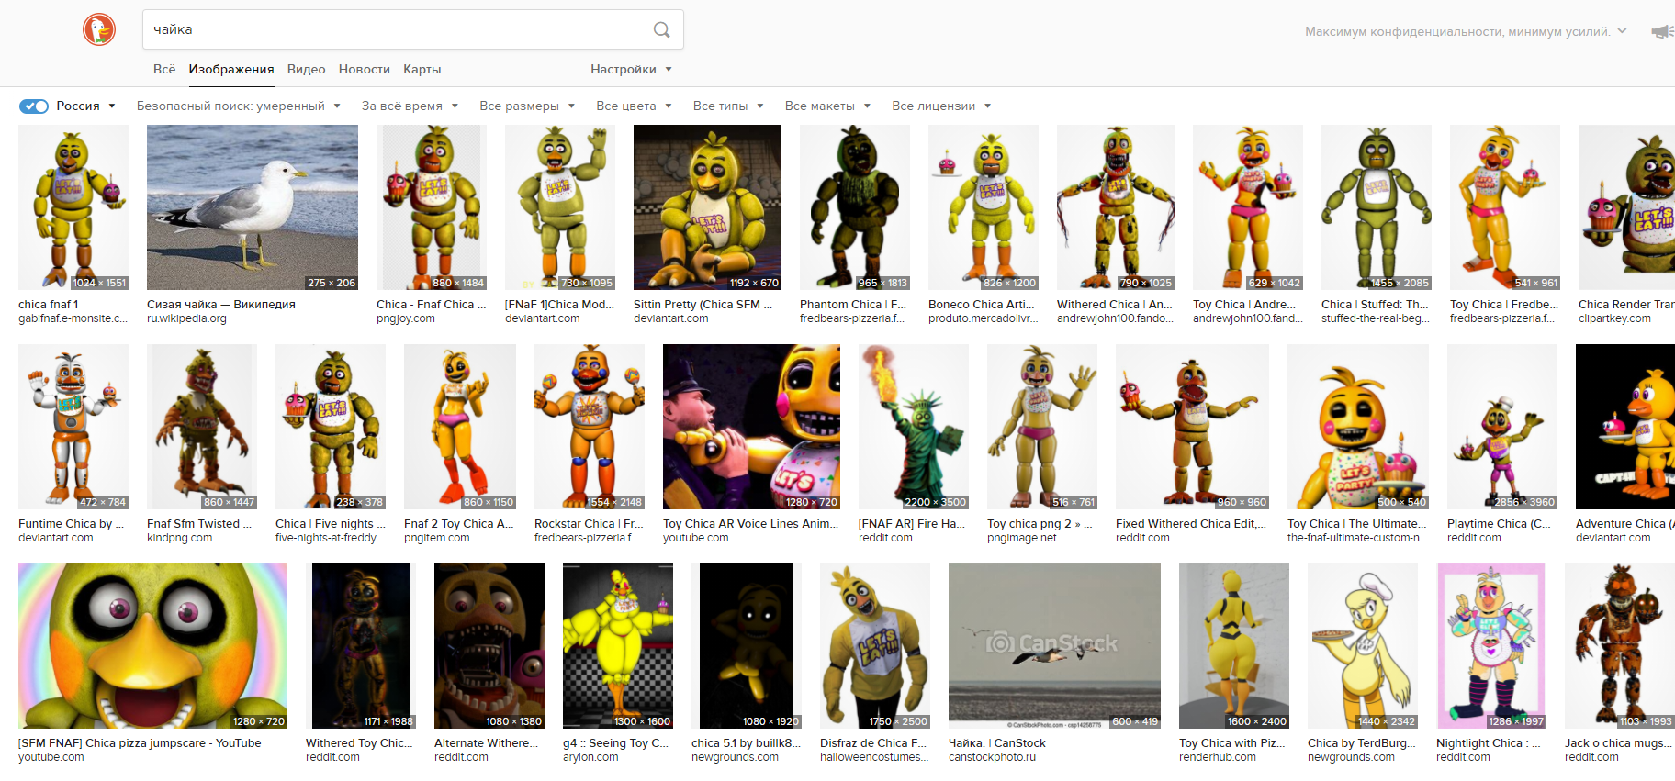Open the Seeing Toy Chica checkered thumbnail
Viewport: 1675px width, 781px height.
click(x=618, y=646)
